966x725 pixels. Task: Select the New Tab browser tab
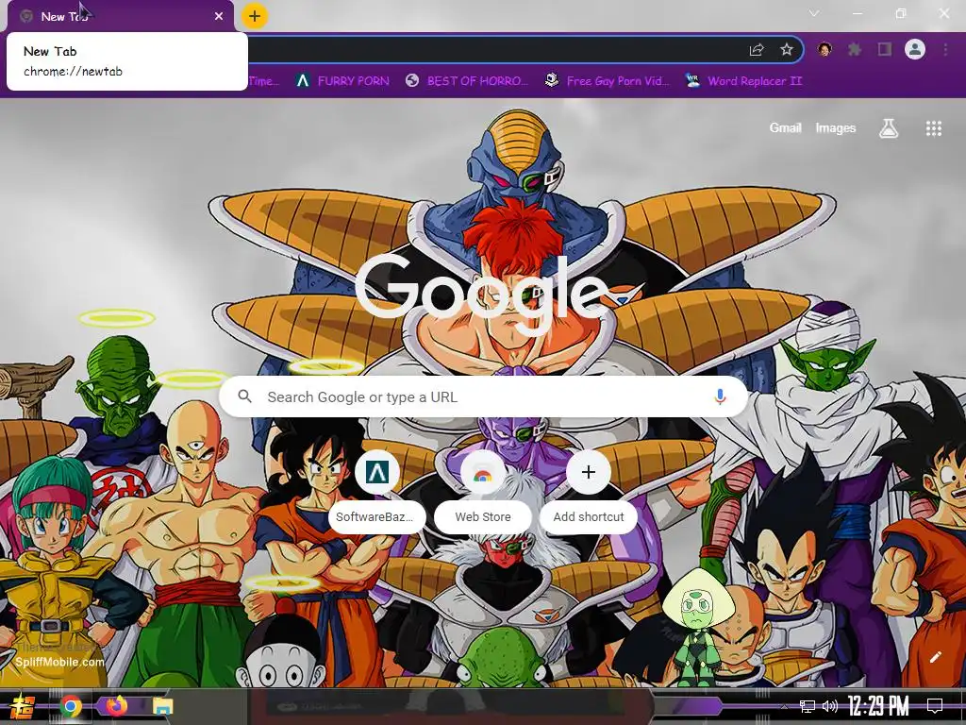click(x=121, y=17)
